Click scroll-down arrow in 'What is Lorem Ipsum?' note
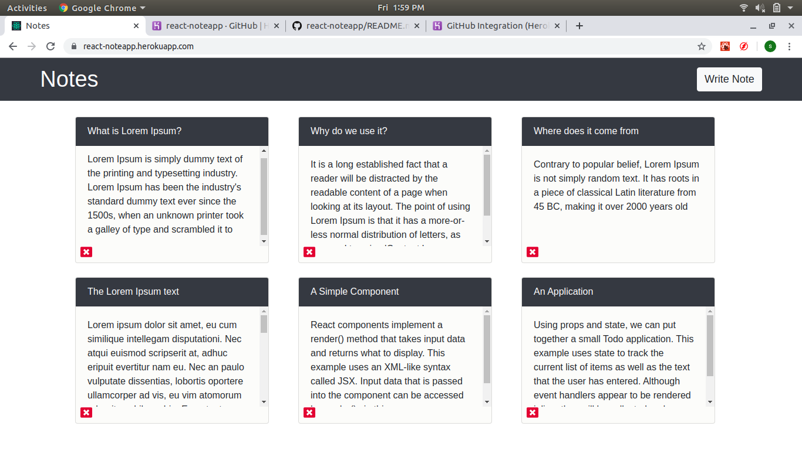 264,241
